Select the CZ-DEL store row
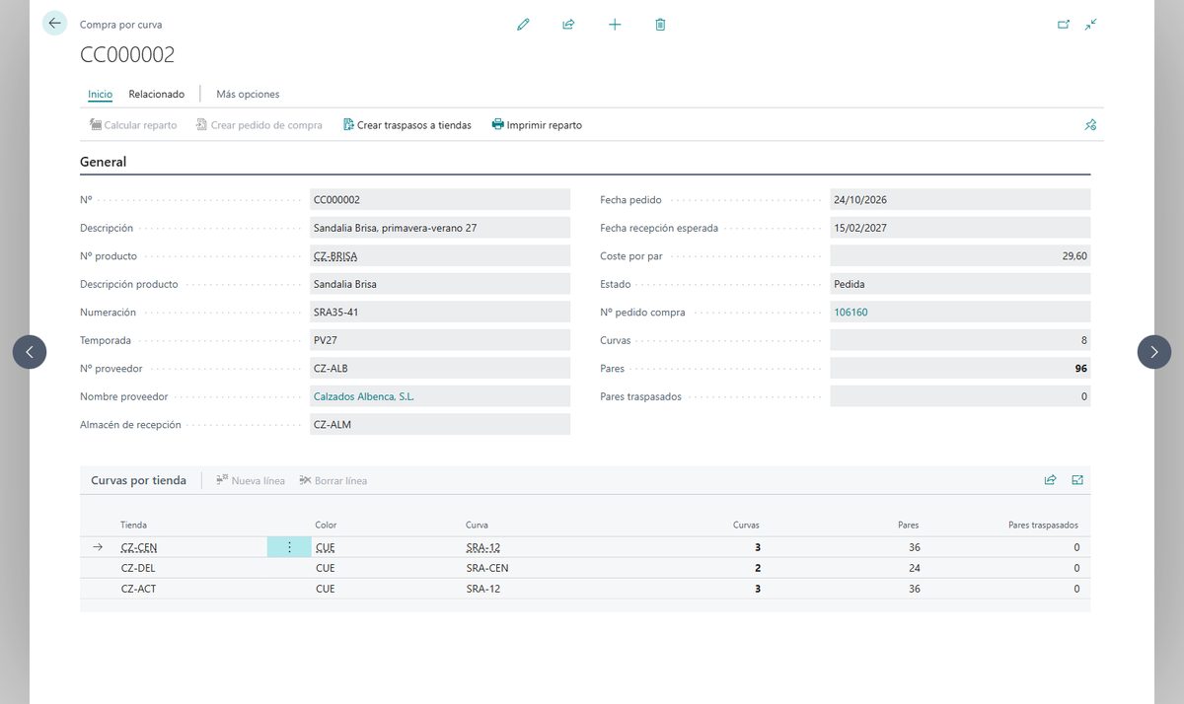 585,568
